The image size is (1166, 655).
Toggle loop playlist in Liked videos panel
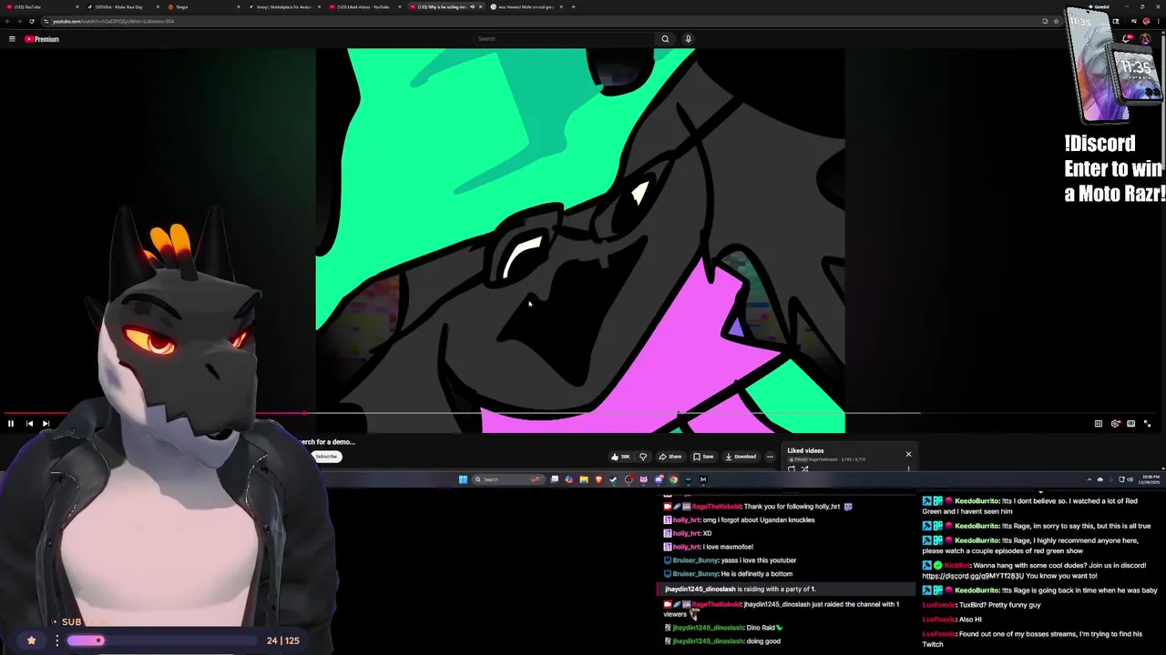791,469
